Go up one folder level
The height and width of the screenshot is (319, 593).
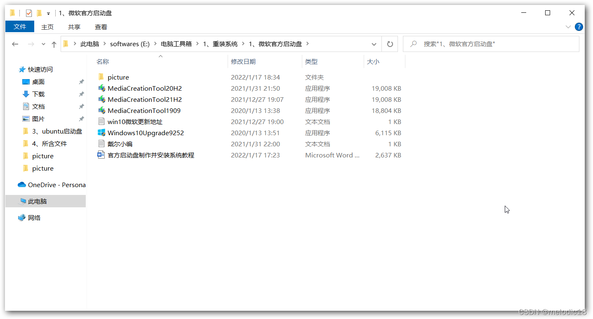coord(54,44)
